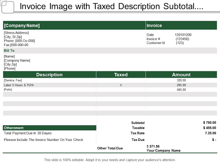Select the Date value 120101200

[183, 35]
